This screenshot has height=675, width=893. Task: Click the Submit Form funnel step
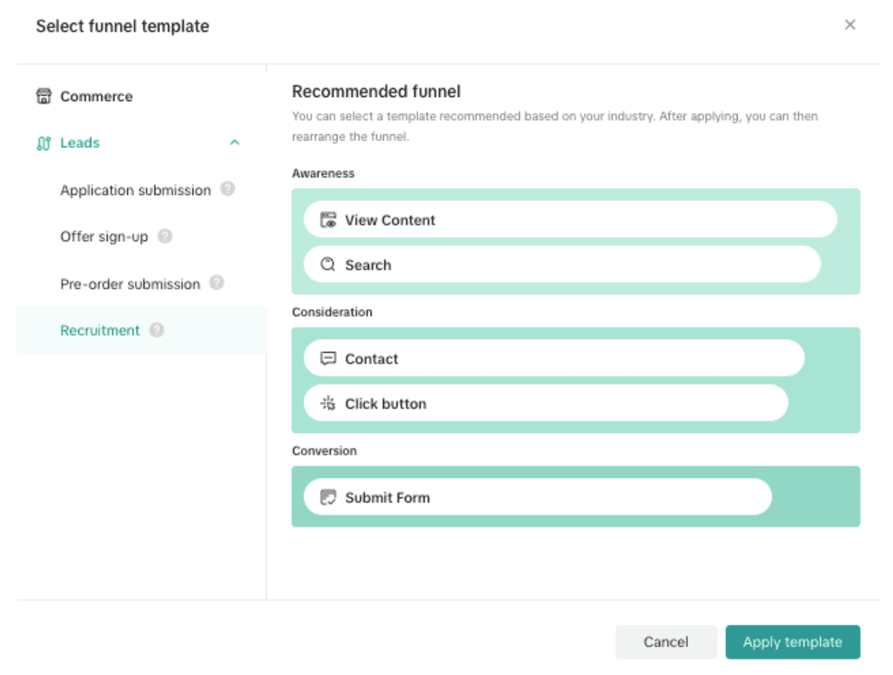[537, 498]
